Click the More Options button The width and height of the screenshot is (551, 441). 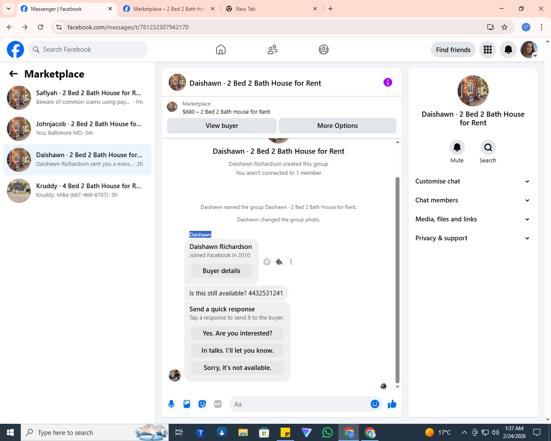coord(337,126)
